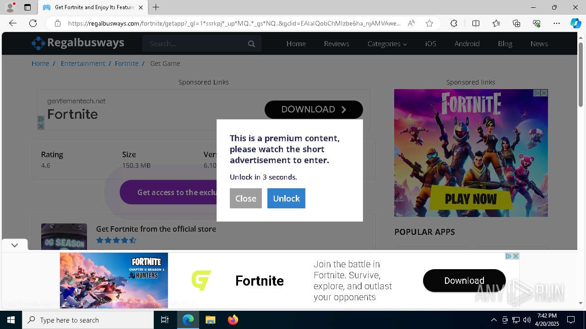Open Reviews in navigation menu
The image size is (586, 329).
336,44
